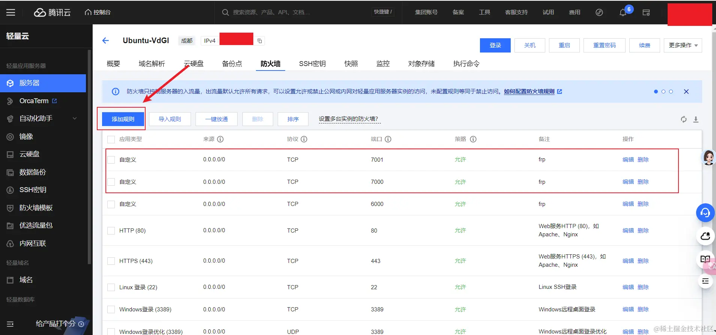Viewport: 716px width, 335px height.
Task: Select all rules with the header checkbox
Action: [x=111, y=140]
